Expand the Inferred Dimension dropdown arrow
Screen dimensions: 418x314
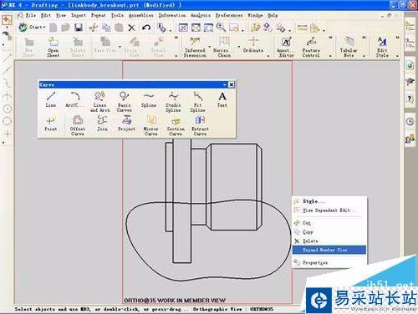pos(209,47)
